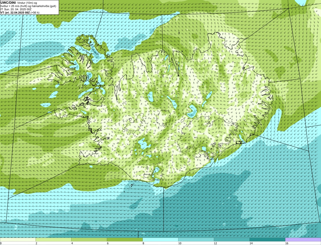
Task: Click the '6' scale label
Action: (x=108, y=243)
